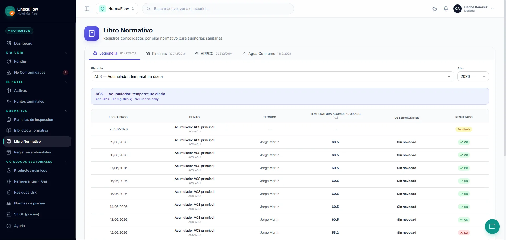Open Carlos Ramirez user menu
Screen dimensions: 506x240
click(x=474, y=9)
